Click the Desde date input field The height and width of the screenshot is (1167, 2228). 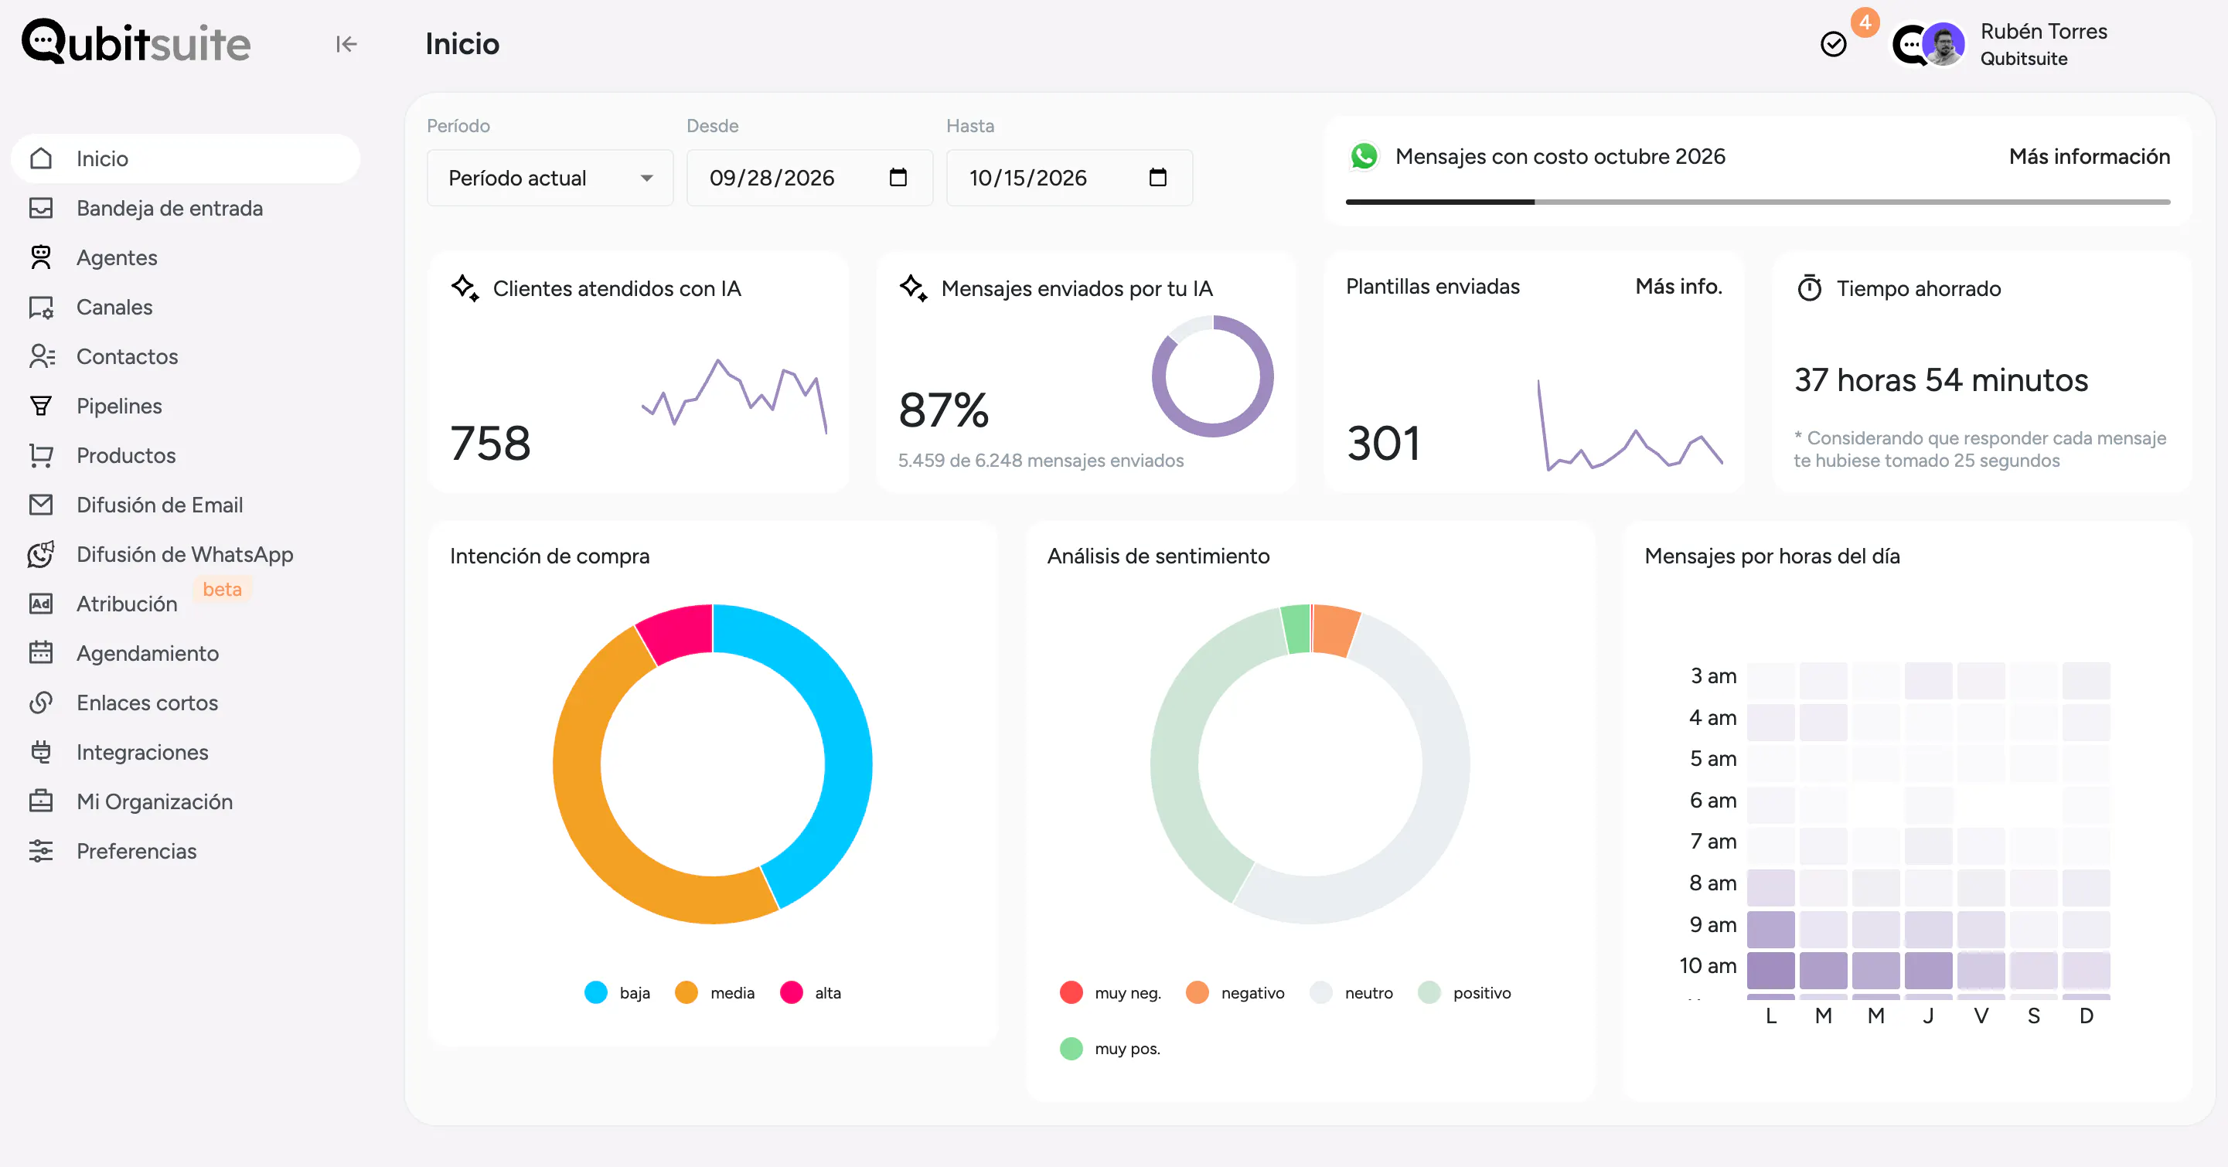pyautogui.click(x=809, y=177)
